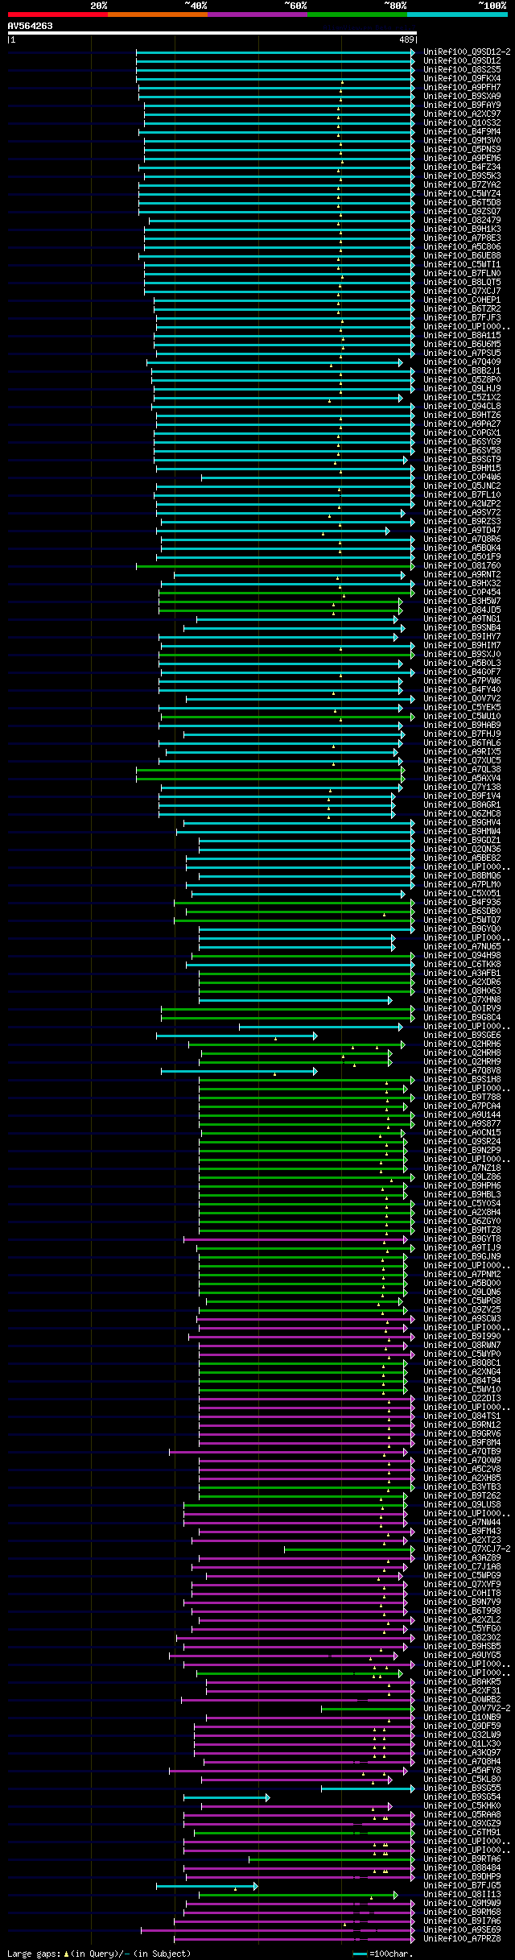The width and height of the screenshot is (515, 1960).
Task: Select the UniRef100_B6T5D8 label
Action: coord(462,202)
